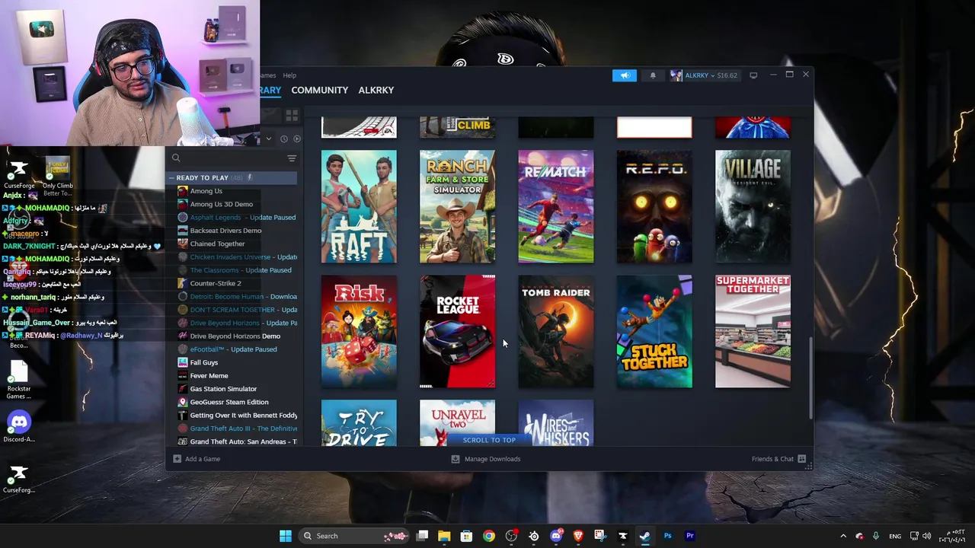The width and height of the screenshot is (975, 548).
Task: Open the Risk game cover
Action: [x=359, y=331]
